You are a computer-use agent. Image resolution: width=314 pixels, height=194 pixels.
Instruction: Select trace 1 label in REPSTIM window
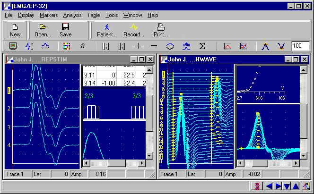click(9, 90)
